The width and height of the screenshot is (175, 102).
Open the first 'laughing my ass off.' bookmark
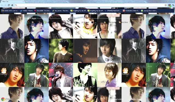pos(78,11)
